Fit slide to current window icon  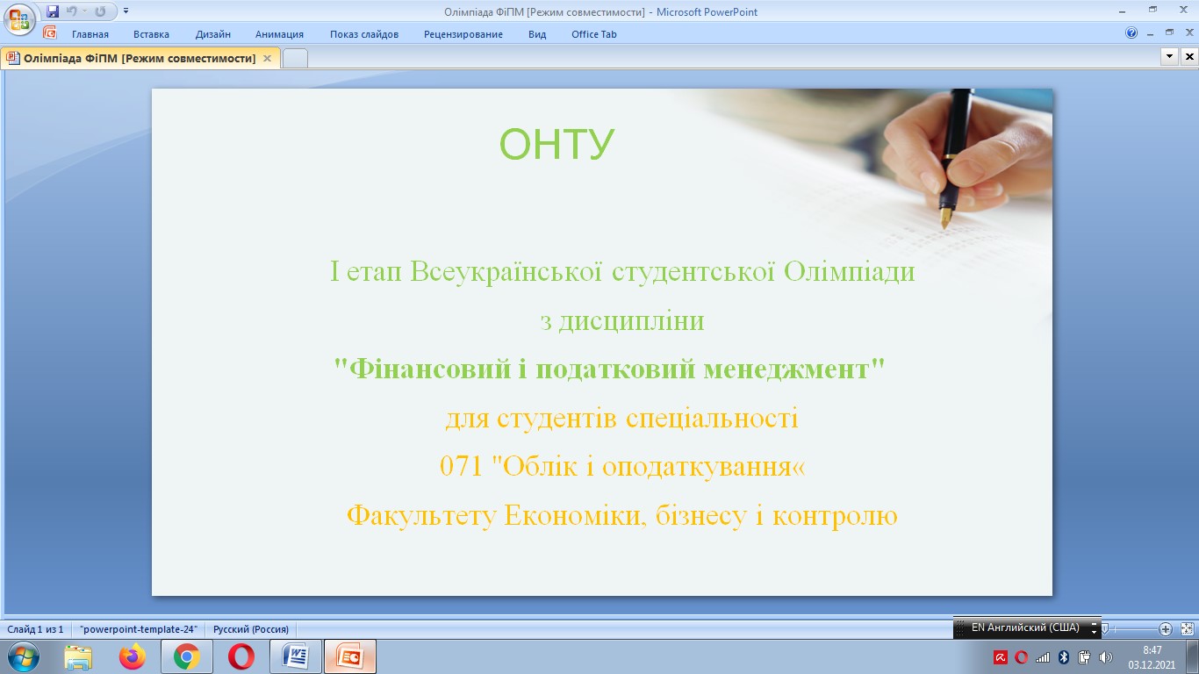1187,628
